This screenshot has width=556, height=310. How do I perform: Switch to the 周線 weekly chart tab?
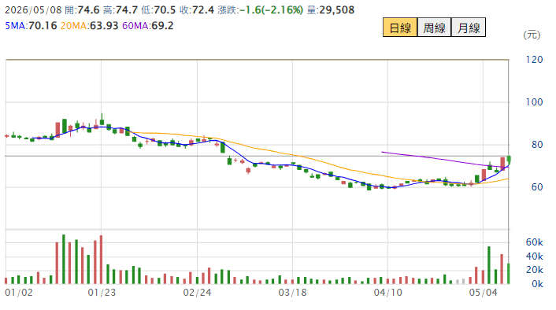click(x=434, y=28)
